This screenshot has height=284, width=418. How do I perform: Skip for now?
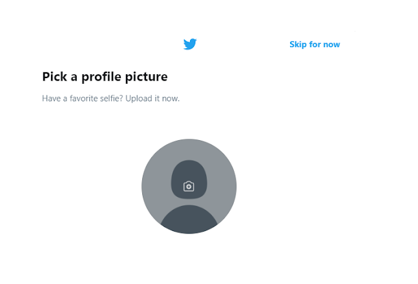[315, 45]
